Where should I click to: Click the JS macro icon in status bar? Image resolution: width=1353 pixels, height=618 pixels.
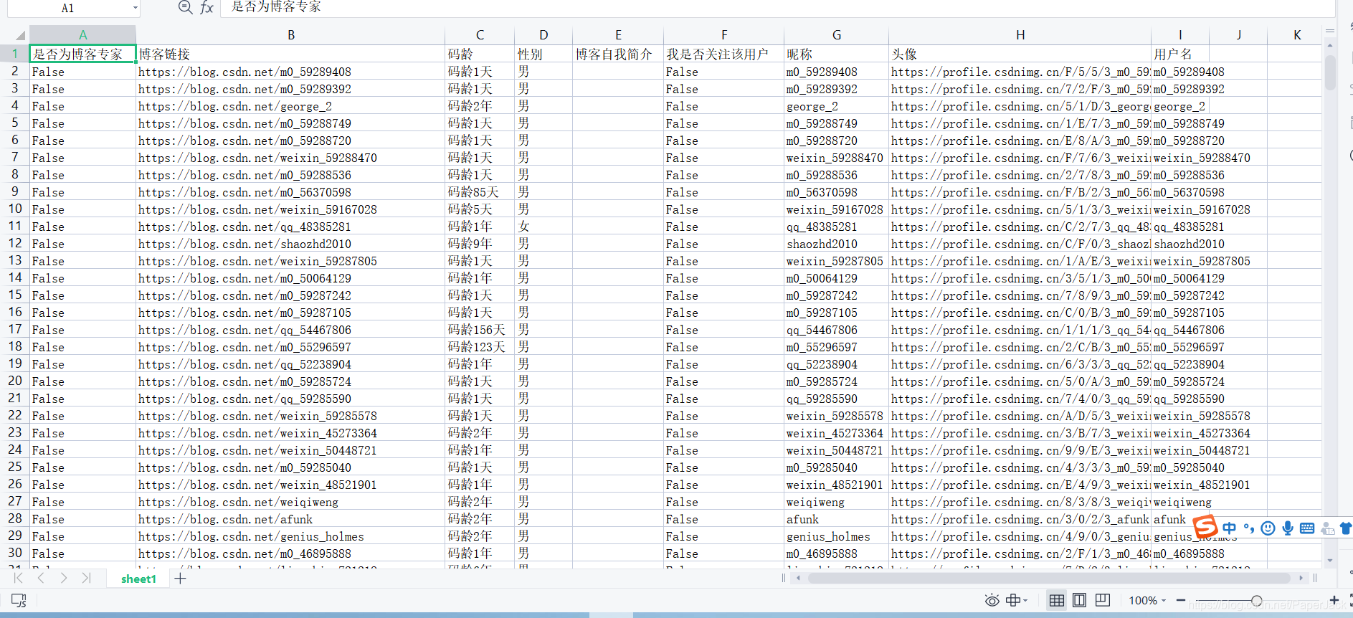point(19,600)
